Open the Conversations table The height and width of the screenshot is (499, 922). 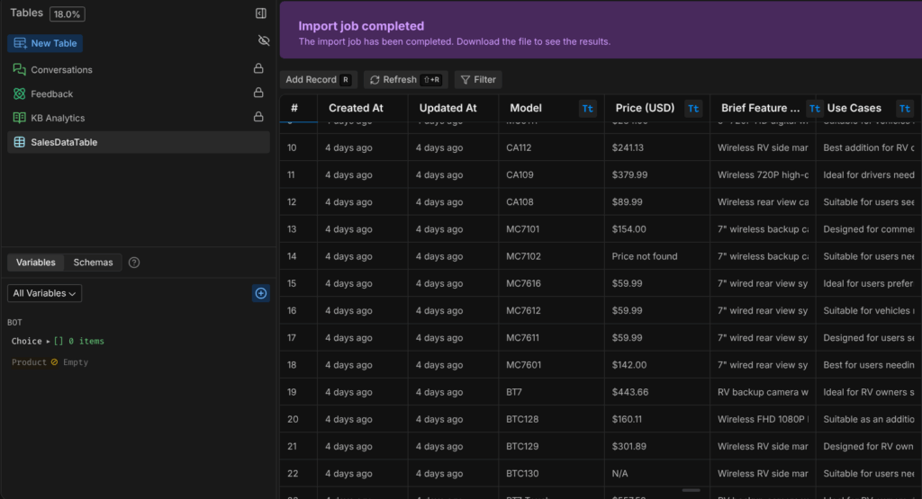pyautogui.click(x=61, y=69)
